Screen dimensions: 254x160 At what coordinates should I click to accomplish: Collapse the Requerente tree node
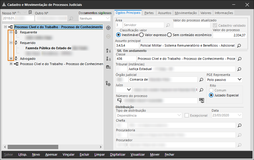(x=11, y=32)
